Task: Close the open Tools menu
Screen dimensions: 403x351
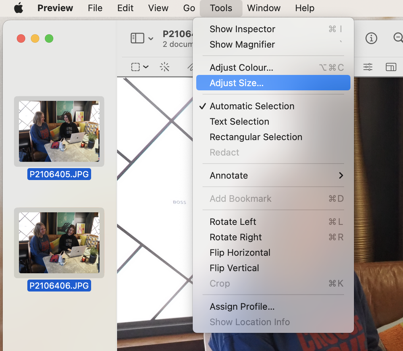Action: 221,8
